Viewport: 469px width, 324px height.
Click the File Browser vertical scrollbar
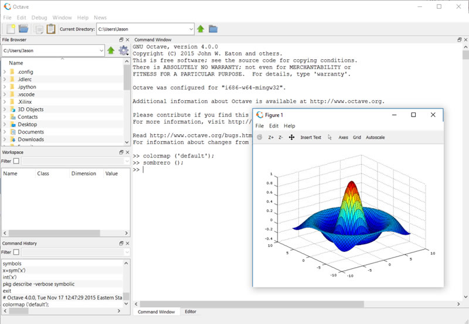[127, 78]
